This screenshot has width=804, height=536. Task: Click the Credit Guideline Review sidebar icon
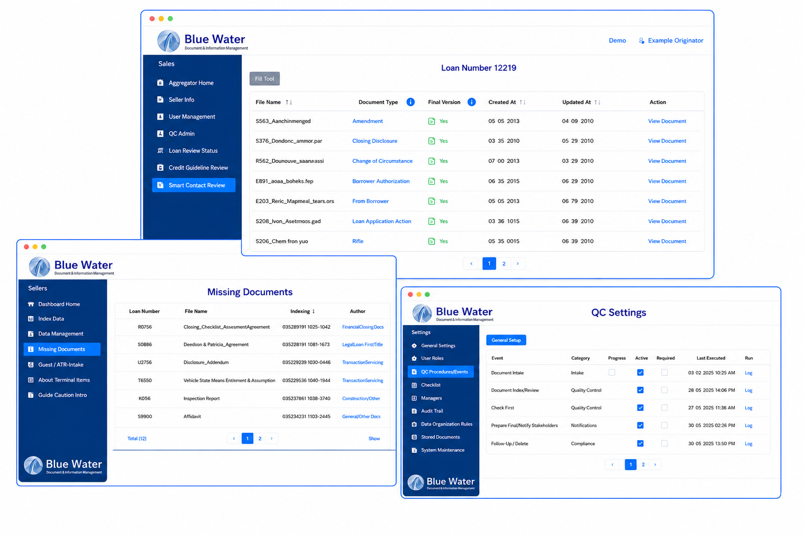pyautogui.click(x=160, y=167)
